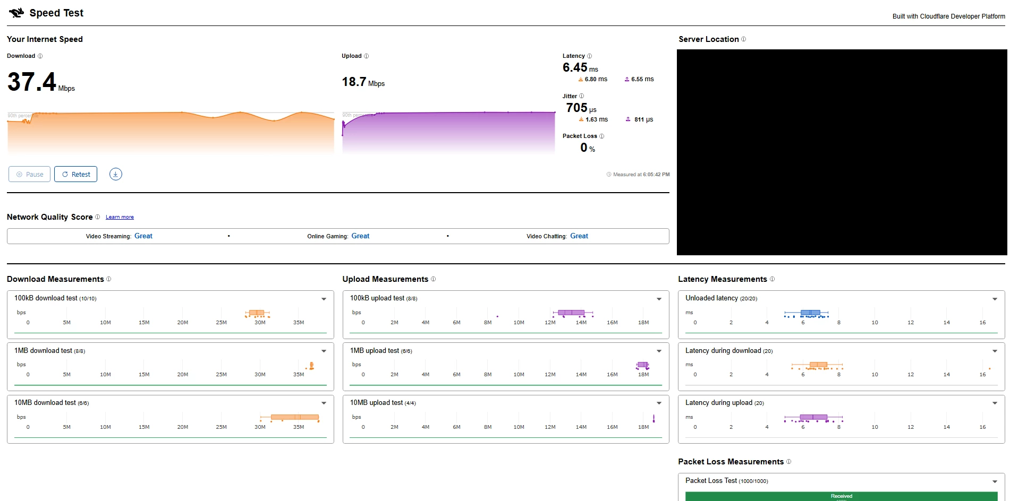The height and width of the screenshot is (501, 1010).
Task: Expand the 10MB upload test row
Action: [x=659, y=403]
